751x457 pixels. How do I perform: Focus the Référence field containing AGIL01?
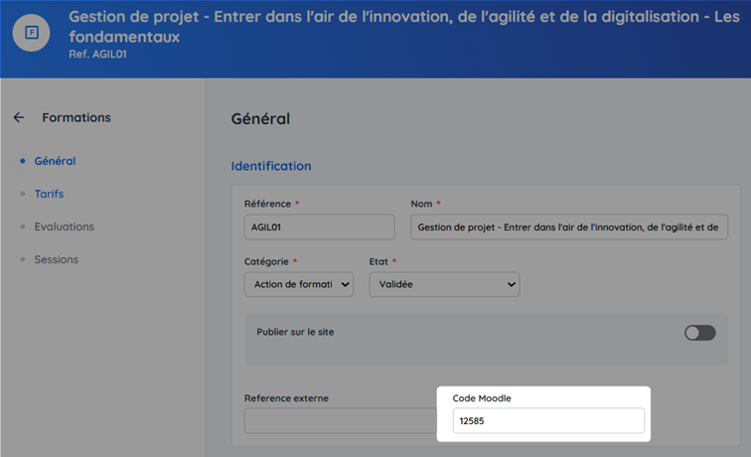(x=319, y=227)
